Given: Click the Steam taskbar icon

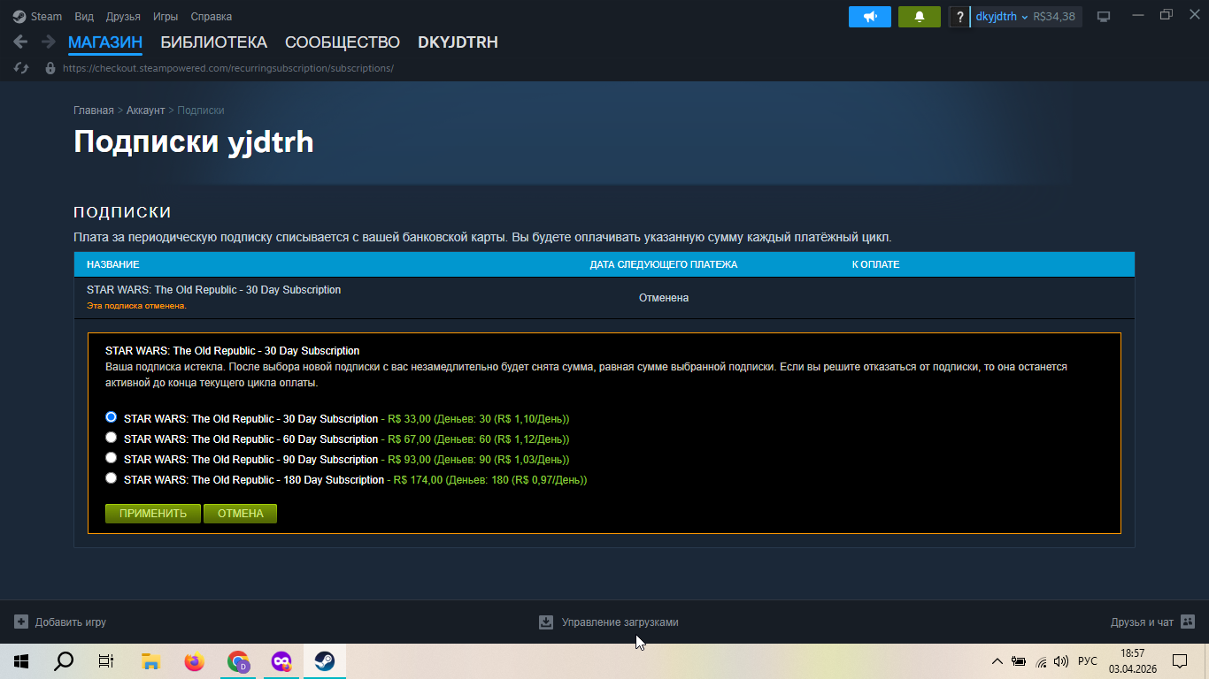Looking at the screenshot, I should [x=325, y=661].
